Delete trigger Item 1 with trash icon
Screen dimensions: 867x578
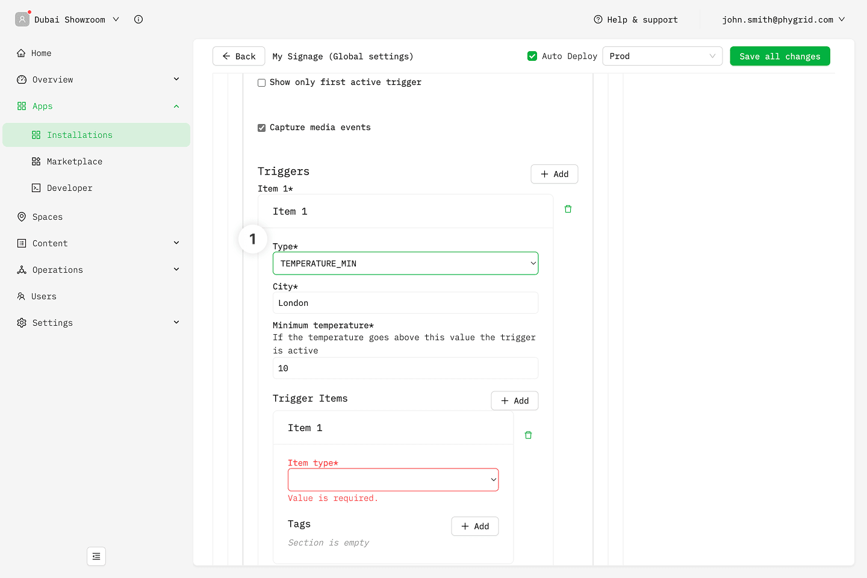[x=568, y=209]
